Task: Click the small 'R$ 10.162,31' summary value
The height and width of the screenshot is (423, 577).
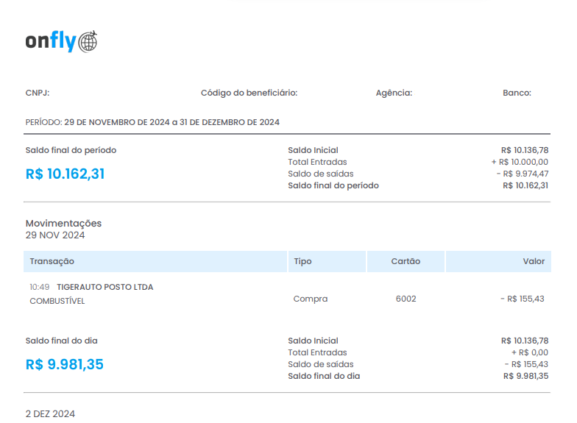Action: 525,185
